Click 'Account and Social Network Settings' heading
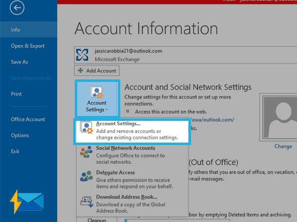This screenshot has width=297, height=222. (188, 87)
